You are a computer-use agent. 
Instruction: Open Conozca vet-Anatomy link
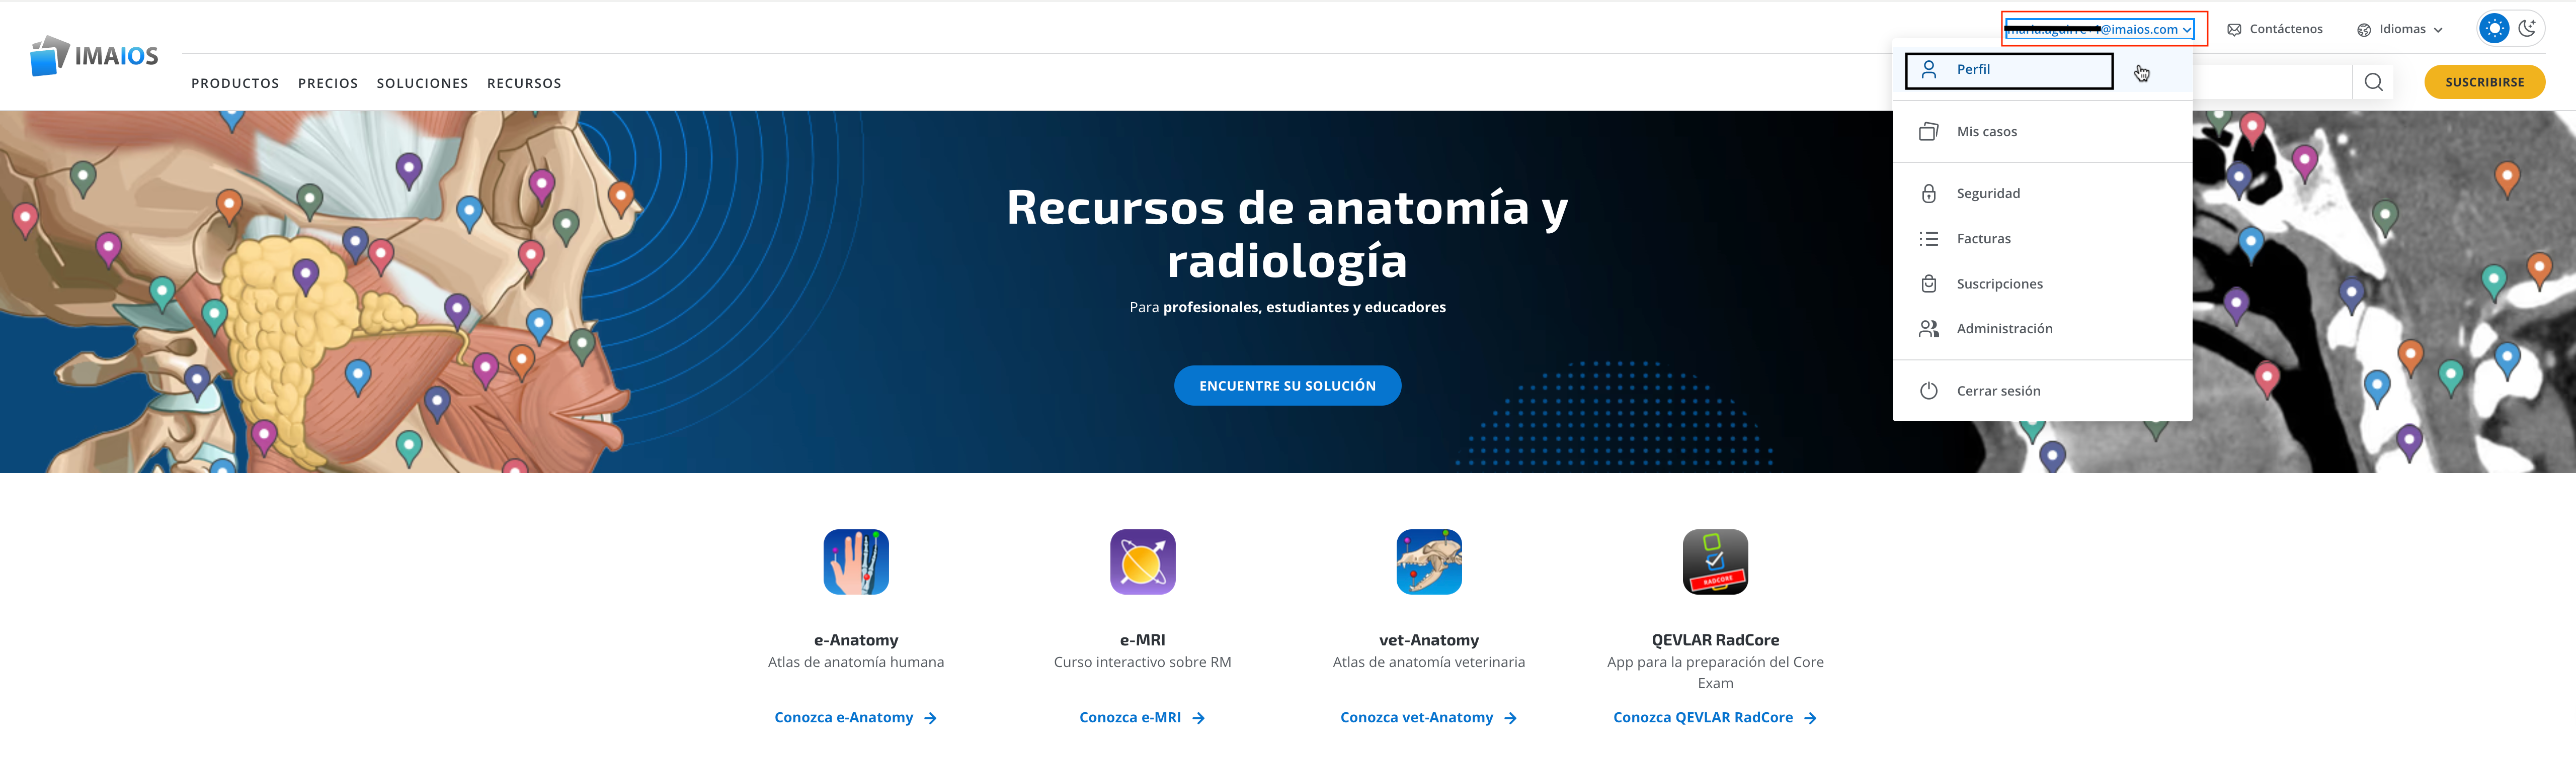point(1428,718)
